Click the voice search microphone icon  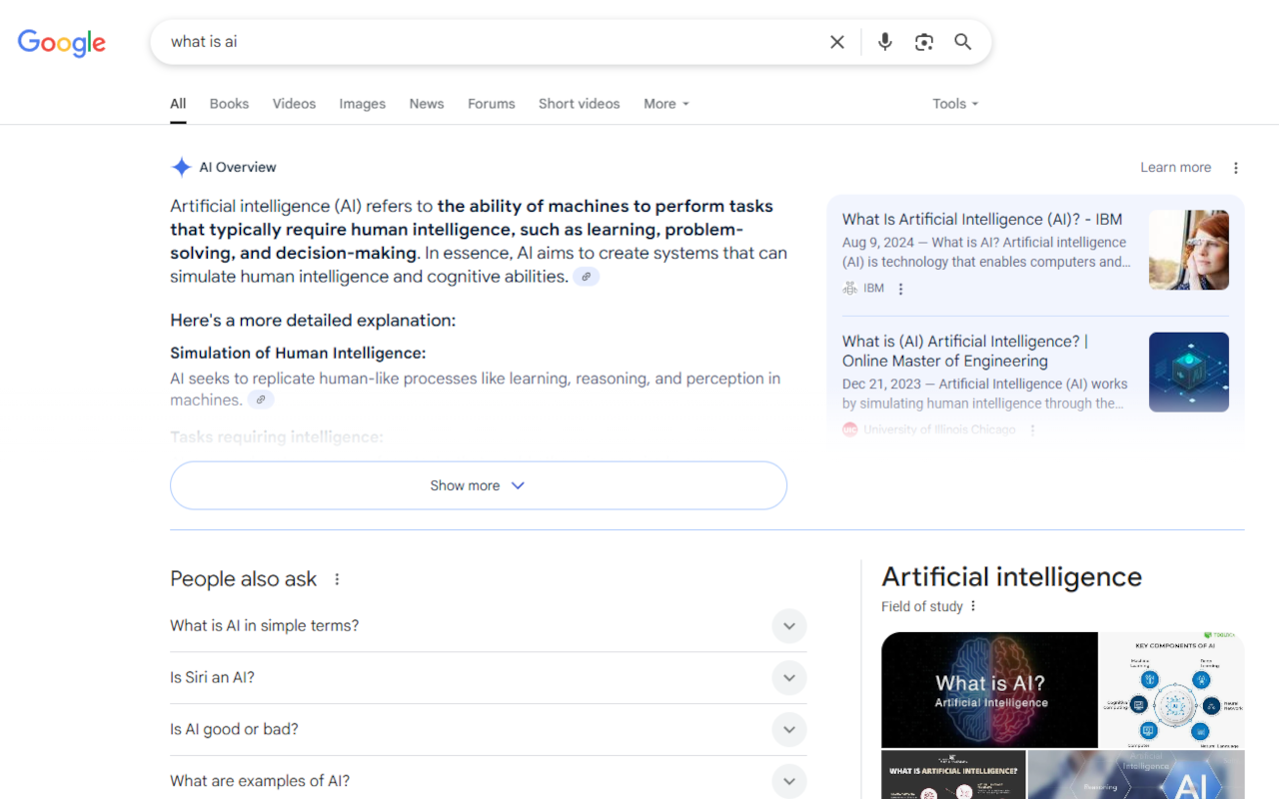pos(884,41)
